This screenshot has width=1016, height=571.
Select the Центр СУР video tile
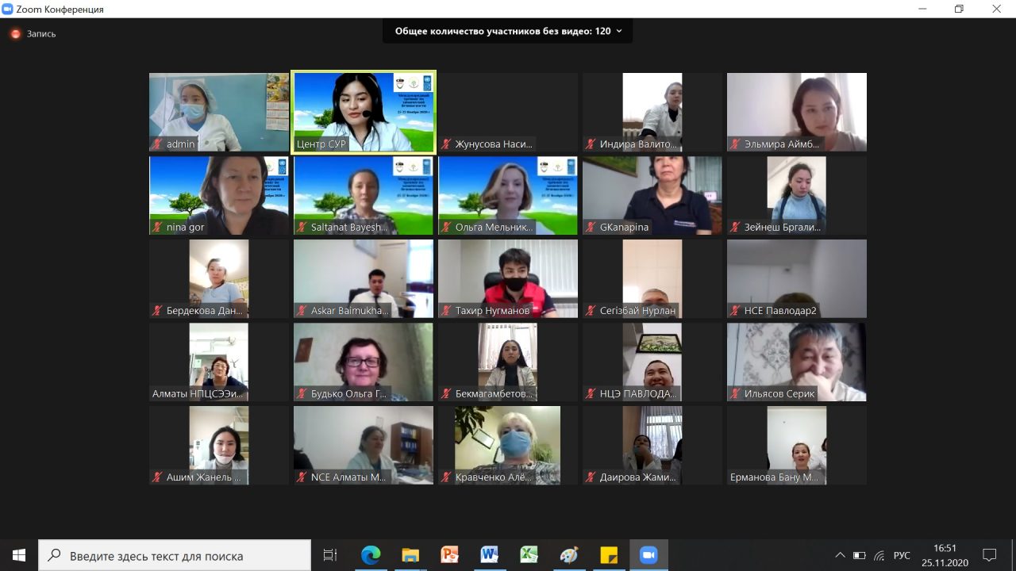pos(364,112)
